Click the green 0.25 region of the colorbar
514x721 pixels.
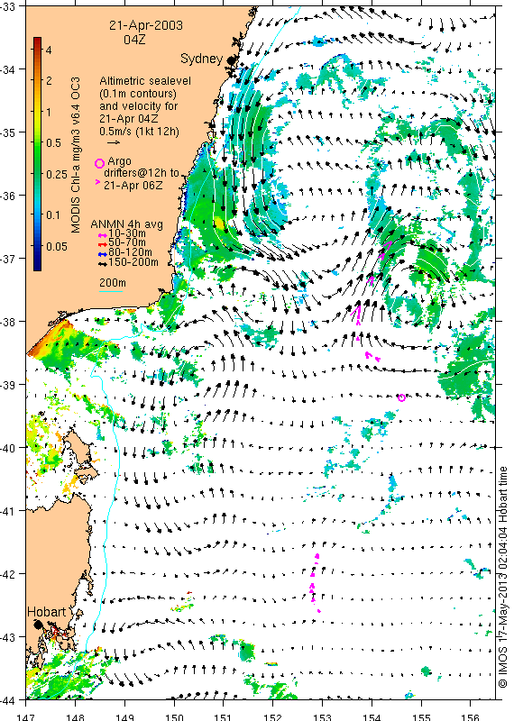pos(37,175)
